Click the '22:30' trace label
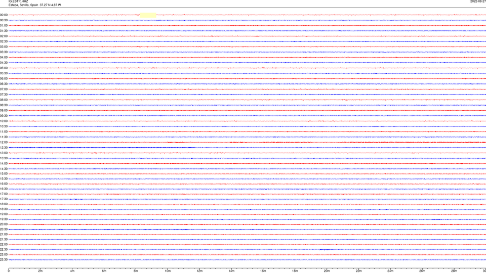 point(4,250)
